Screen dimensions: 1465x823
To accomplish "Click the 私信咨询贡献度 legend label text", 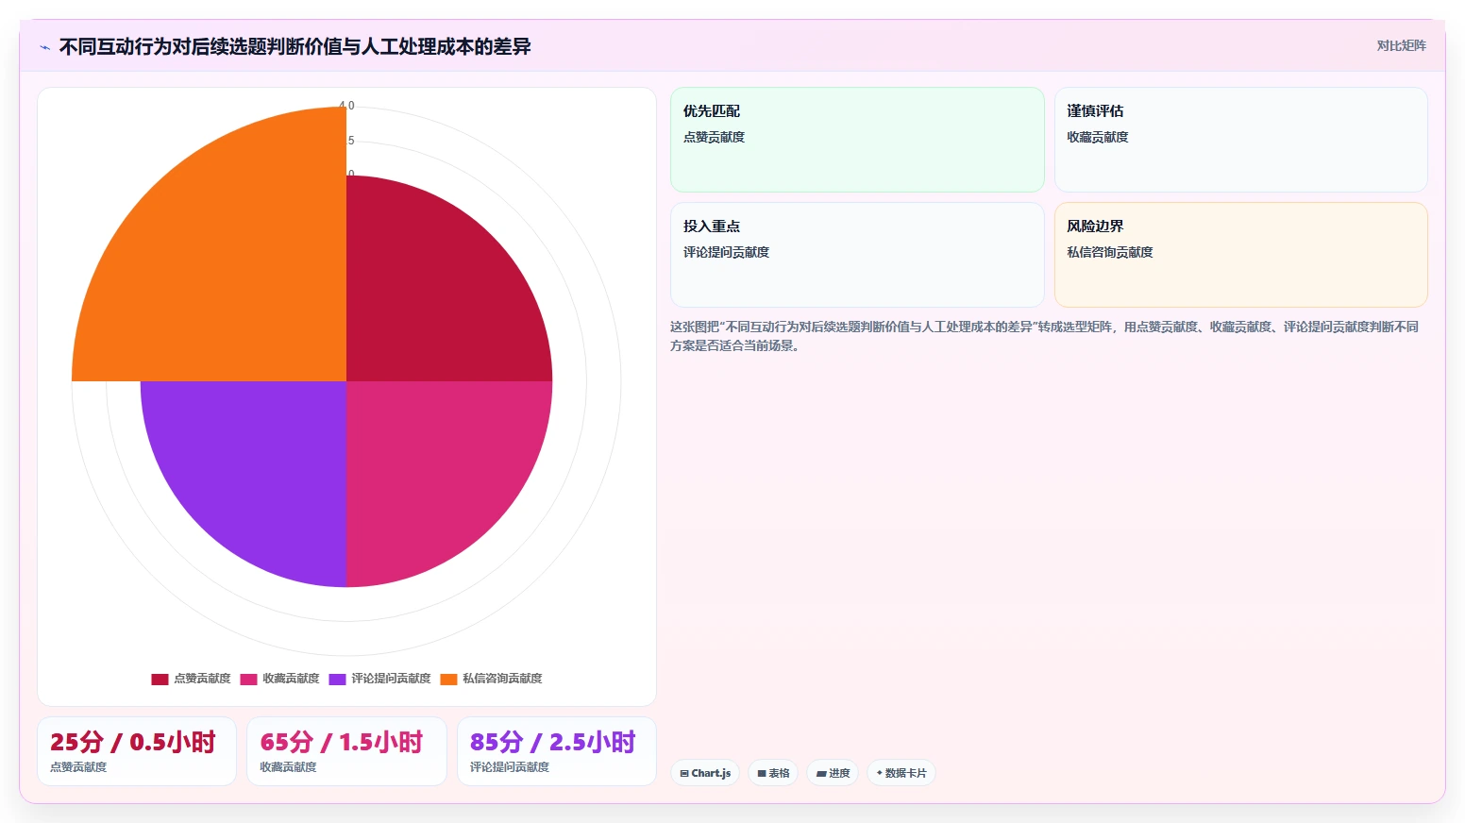I will coord(502,679).
